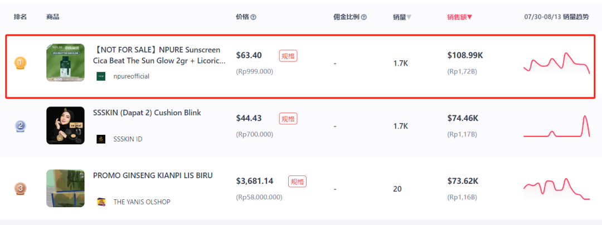The height and width of the screenshot is (225, 602).
Task: Click the NPURE Sunscreen product thumbnail
Action: (x=65, y=62)
